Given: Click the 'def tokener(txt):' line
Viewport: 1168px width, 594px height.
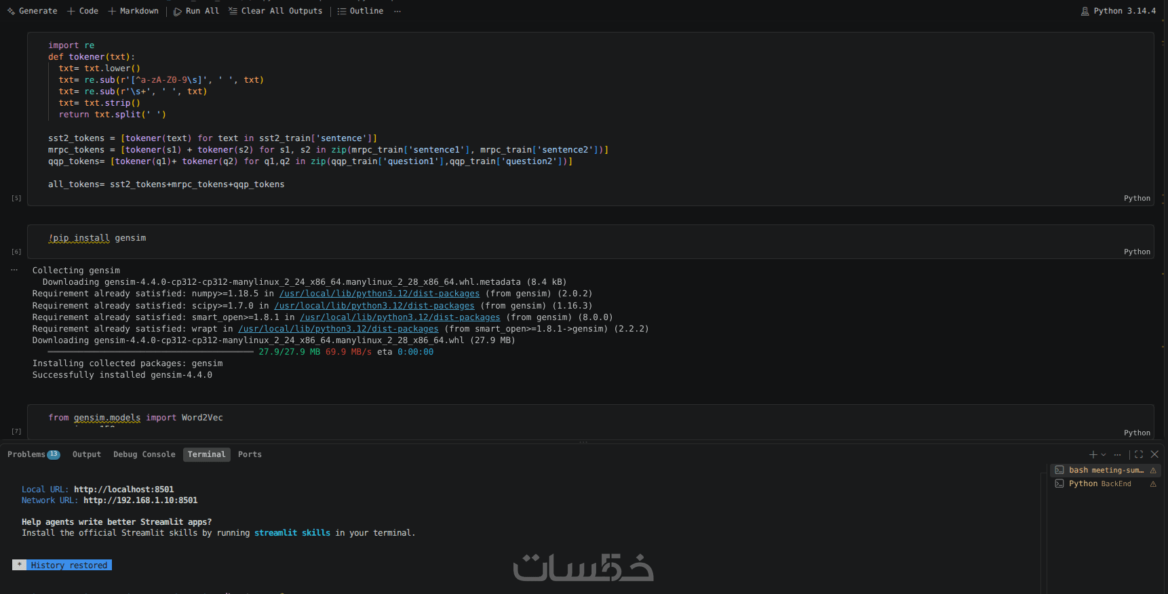Looking at the screenshot, I should point(92,57).
